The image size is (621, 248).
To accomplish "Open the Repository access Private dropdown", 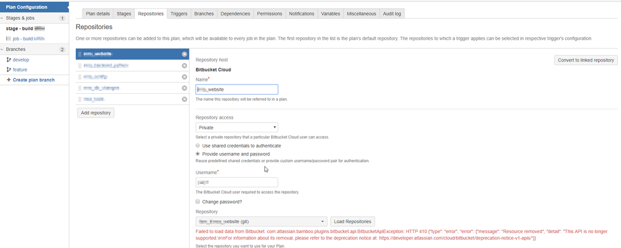I will tap(237, 127).
